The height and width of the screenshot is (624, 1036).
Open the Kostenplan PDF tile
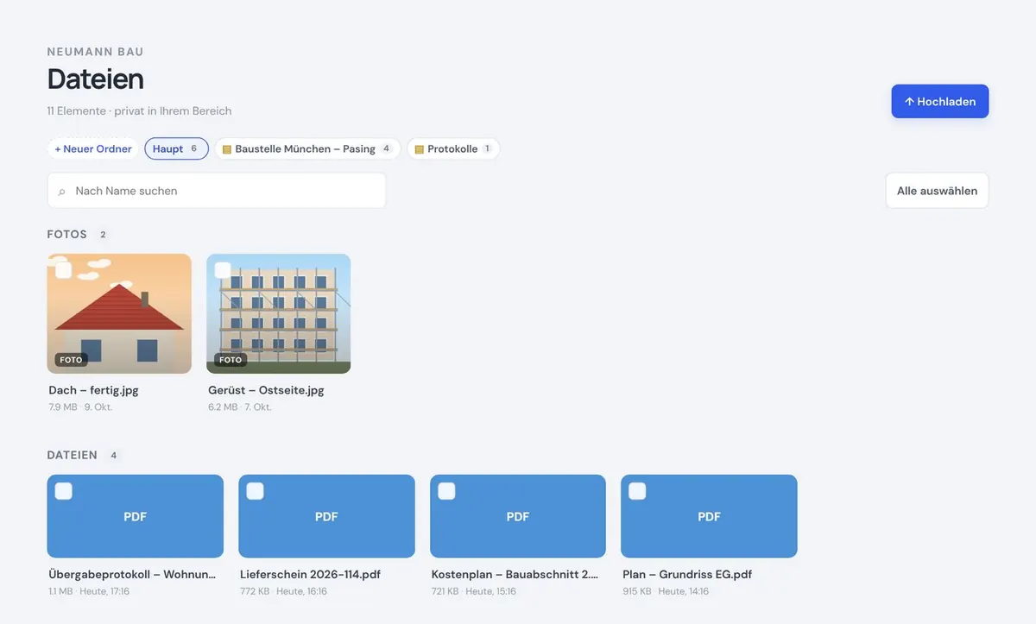coord(518,516)
